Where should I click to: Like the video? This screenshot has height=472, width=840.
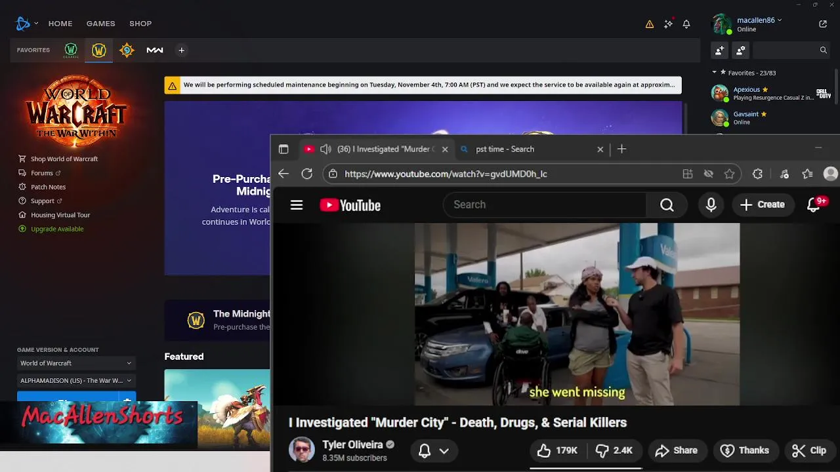(557, 450)
